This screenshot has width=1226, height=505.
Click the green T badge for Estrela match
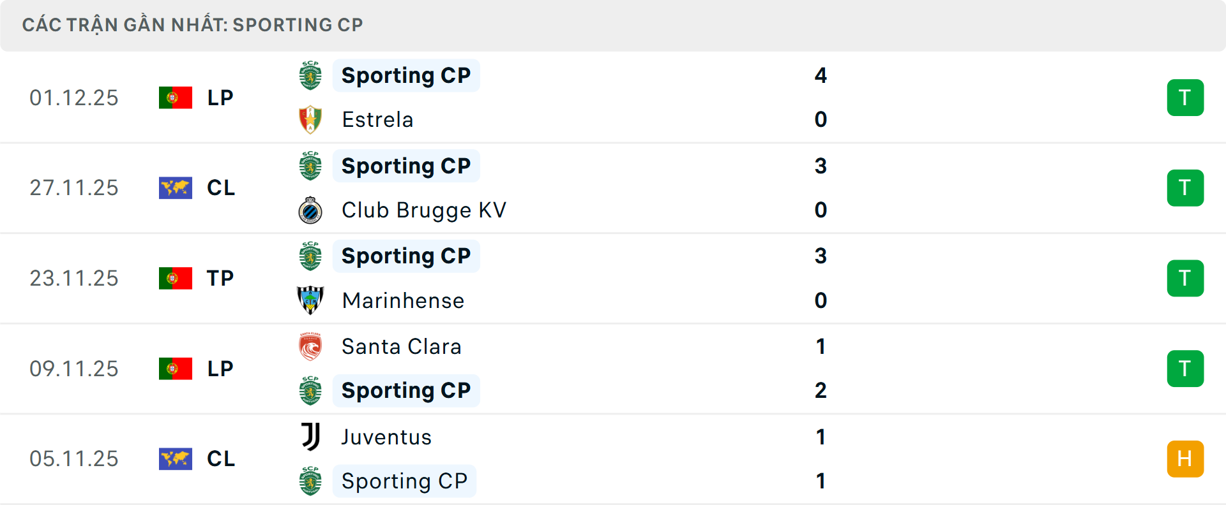(1186, 97)
